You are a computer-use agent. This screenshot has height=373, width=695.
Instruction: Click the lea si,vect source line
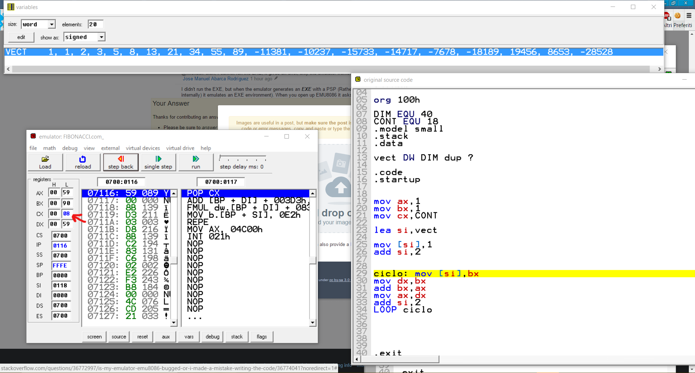[x=405, y=230]
